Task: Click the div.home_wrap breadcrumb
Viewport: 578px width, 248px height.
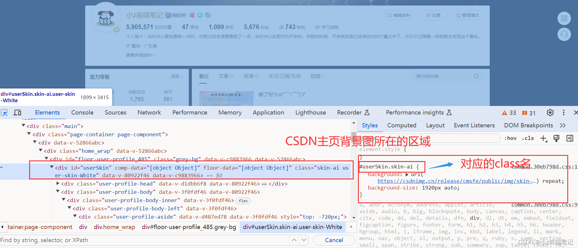Action: 114,227
